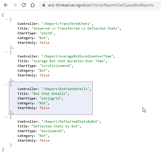Click the "mscolumn3d" ChartType value
The height and width of the screenshot is (153, 161).
pyautogui.click(x=51, y=131)
